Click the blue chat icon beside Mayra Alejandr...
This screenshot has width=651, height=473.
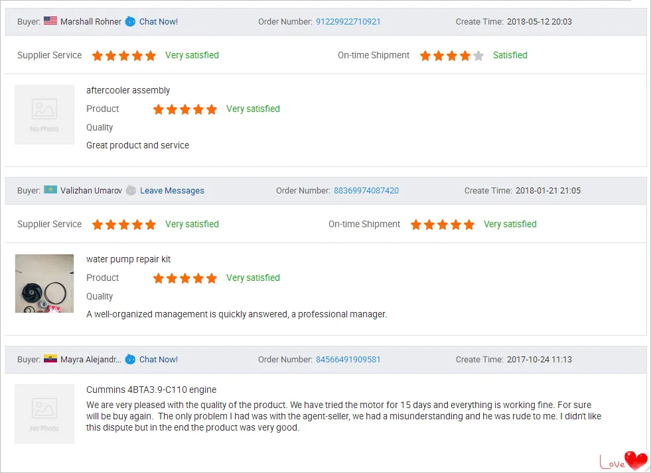(x=130, y=359)
